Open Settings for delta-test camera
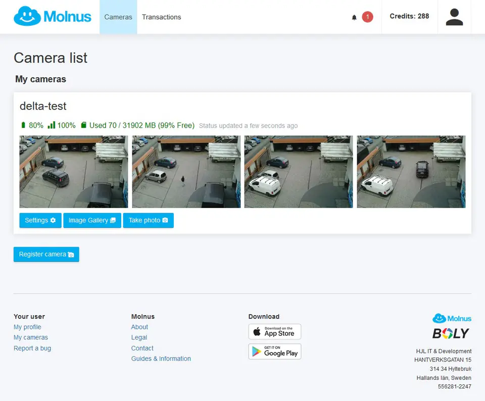Viewport: 485px width, 401px height. pyautogui.click(x=40, y=220)
